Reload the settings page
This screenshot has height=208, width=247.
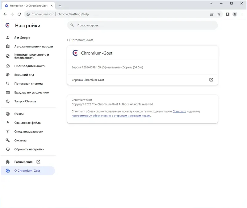(x=19, y=14)
